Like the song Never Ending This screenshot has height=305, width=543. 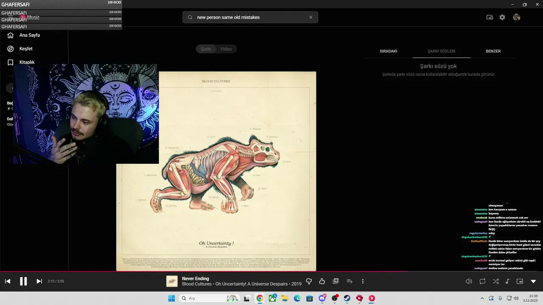322,281
